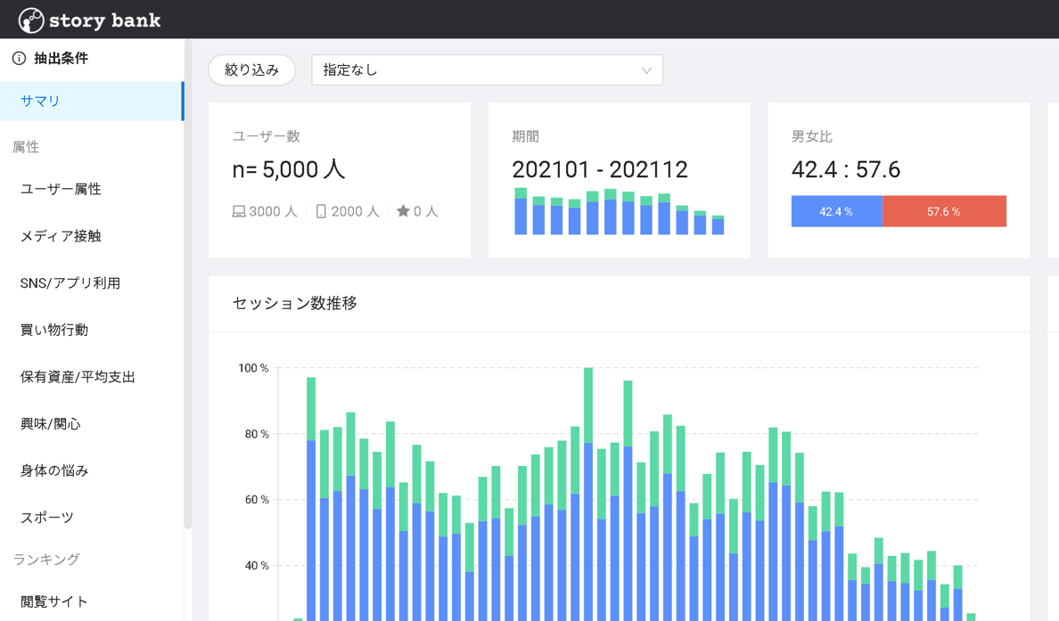This screenshot has height=621, width=1059.
Task: Click the 40 % axis label
Action: [257, 566]
